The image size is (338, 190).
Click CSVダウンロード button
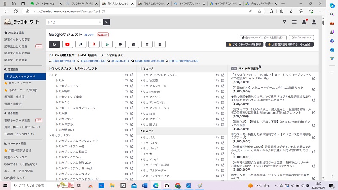coord(301,38)
